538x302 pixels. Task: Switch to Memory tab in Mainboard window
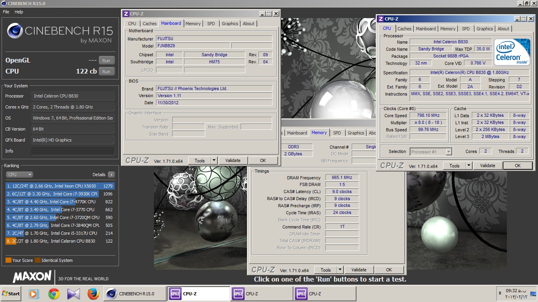coord(193,24)
